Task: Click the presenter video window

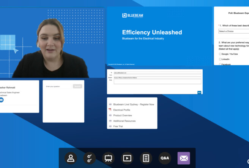Action: (52, 43)
